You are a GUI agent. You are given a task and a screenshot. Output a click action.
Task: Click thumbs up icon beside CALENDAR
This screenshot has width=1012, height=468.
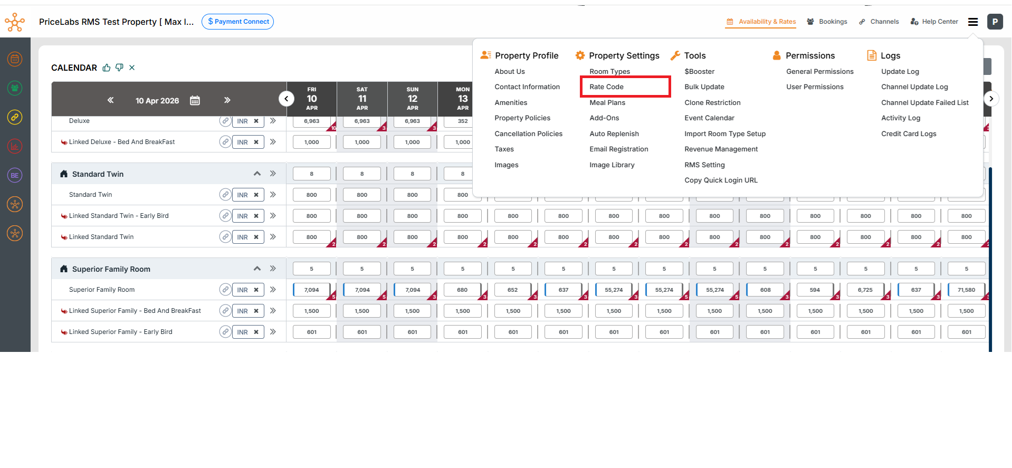coord(107,68)
